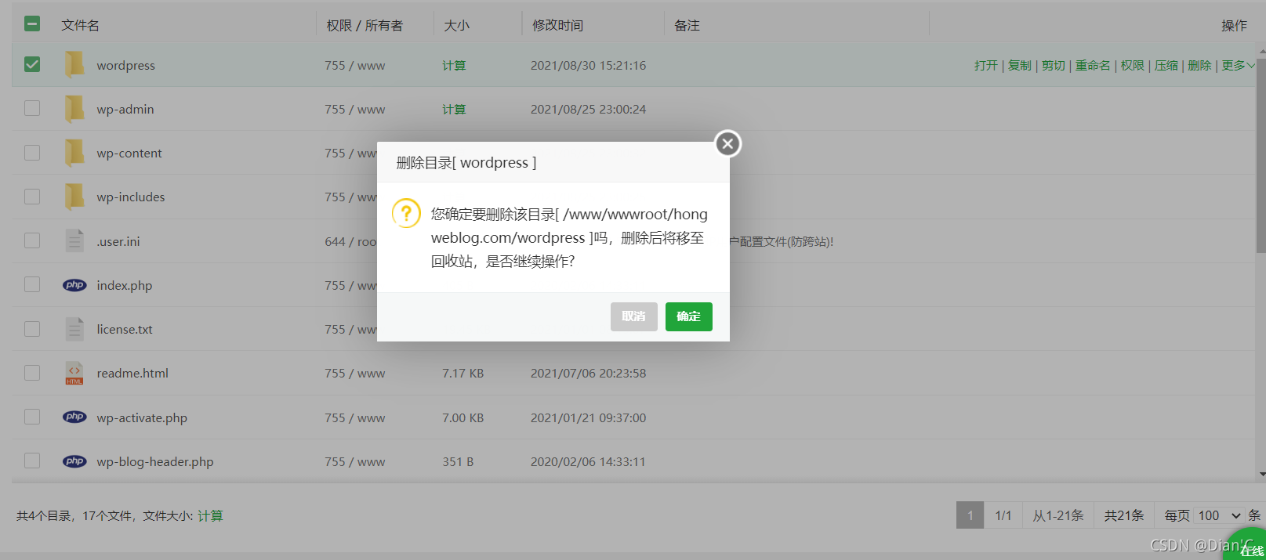Click the readme.html HTML icon

pyautogui.click(x=74, y=373)
